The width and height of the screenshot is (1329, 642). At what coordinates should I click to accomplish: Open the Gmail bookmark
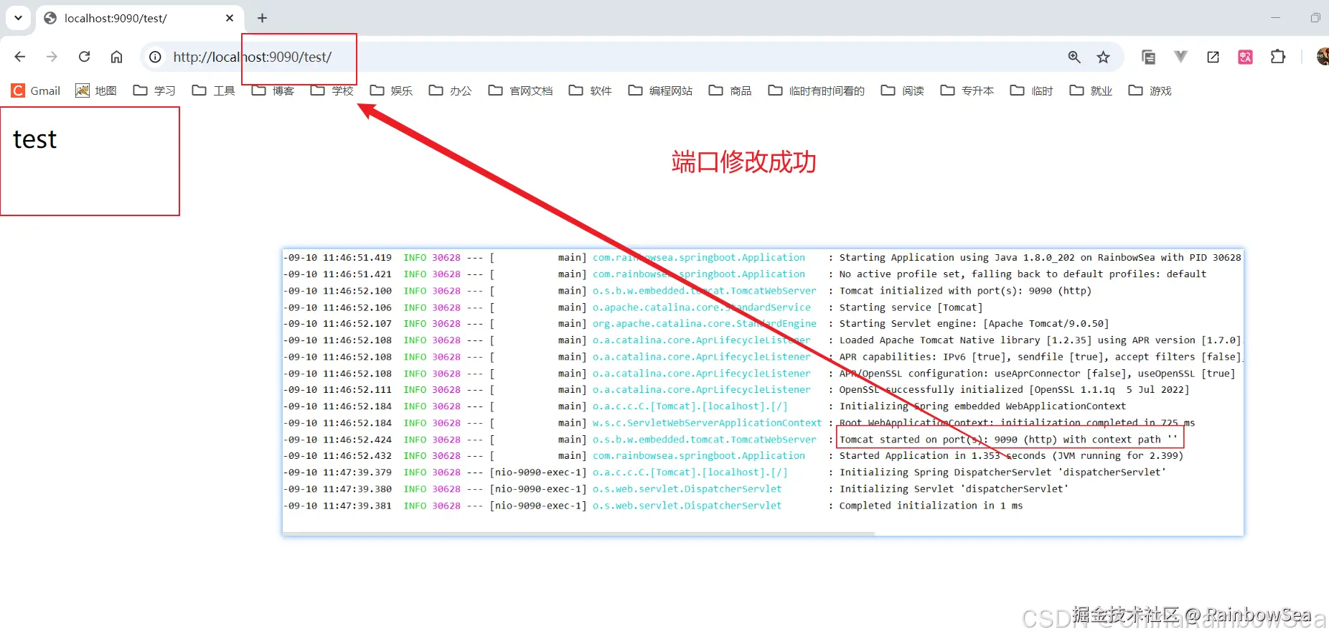(36, 90)
